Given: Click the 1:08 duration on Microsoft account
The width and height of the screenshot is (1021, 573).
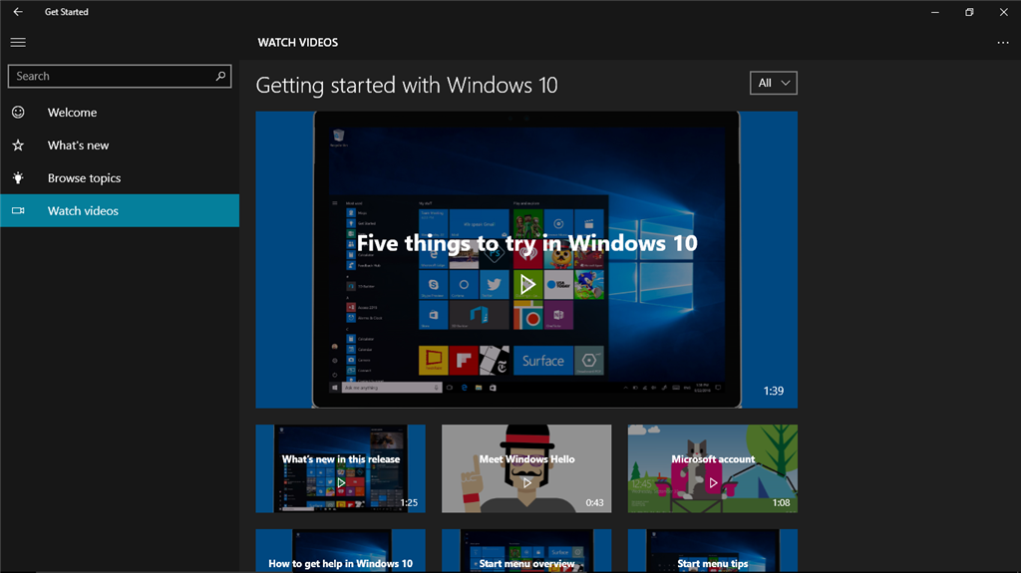Looking at the screenshot, I should coord(781,502).
